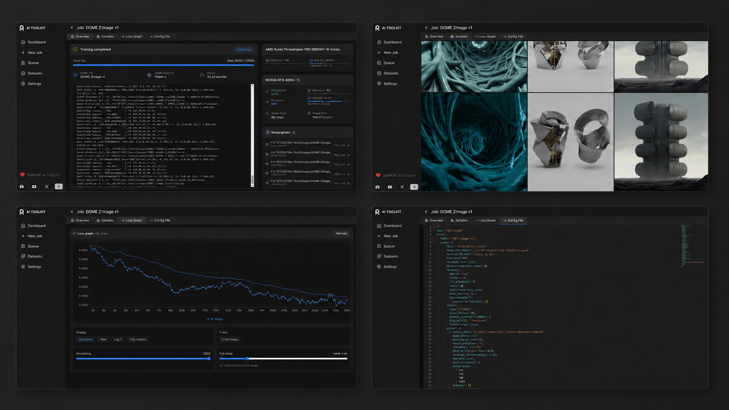
Task: Open last image entry in Image list
Action: coord(307,182)
